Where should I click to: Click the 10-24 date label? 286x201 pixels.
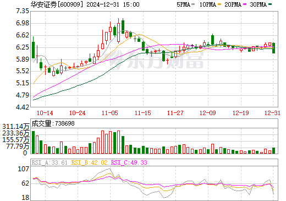point(78,113)
